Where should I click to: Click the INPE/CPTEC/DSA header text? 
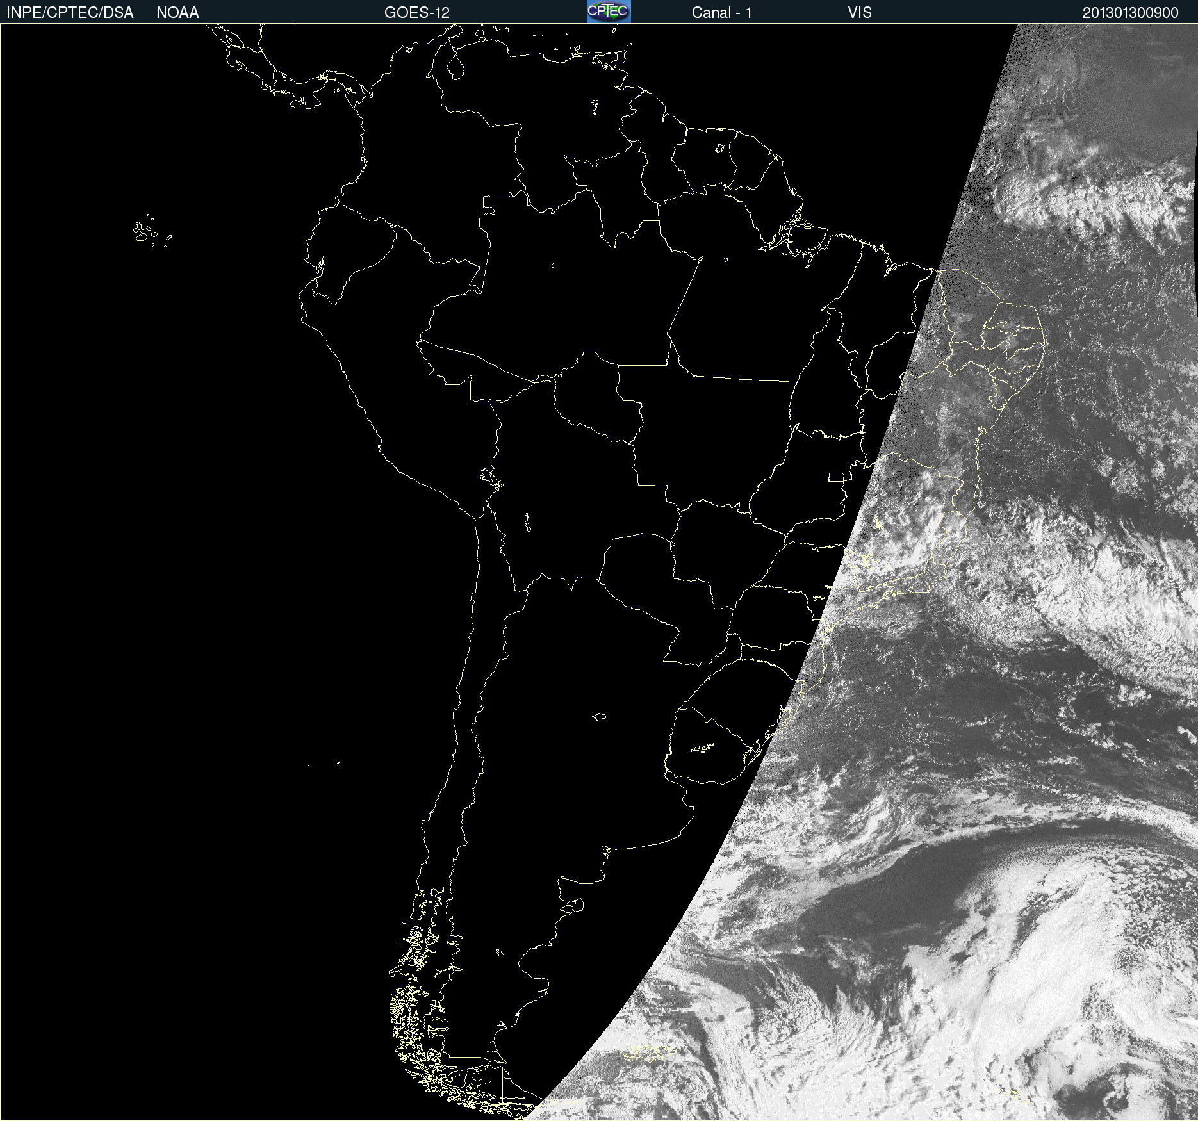[70, 13]
